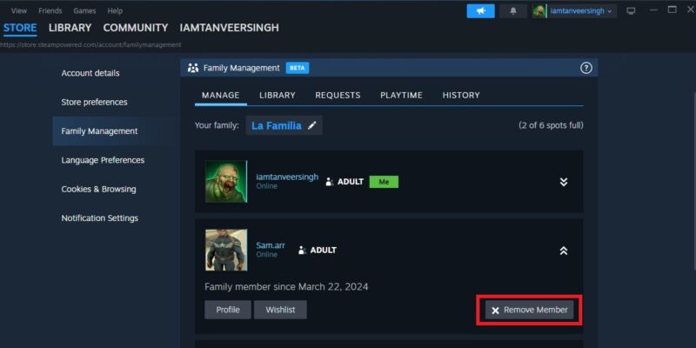Open the announcements megaphone button
The image size is (696, 348).
pyautogui.click(x=481, y=11)
